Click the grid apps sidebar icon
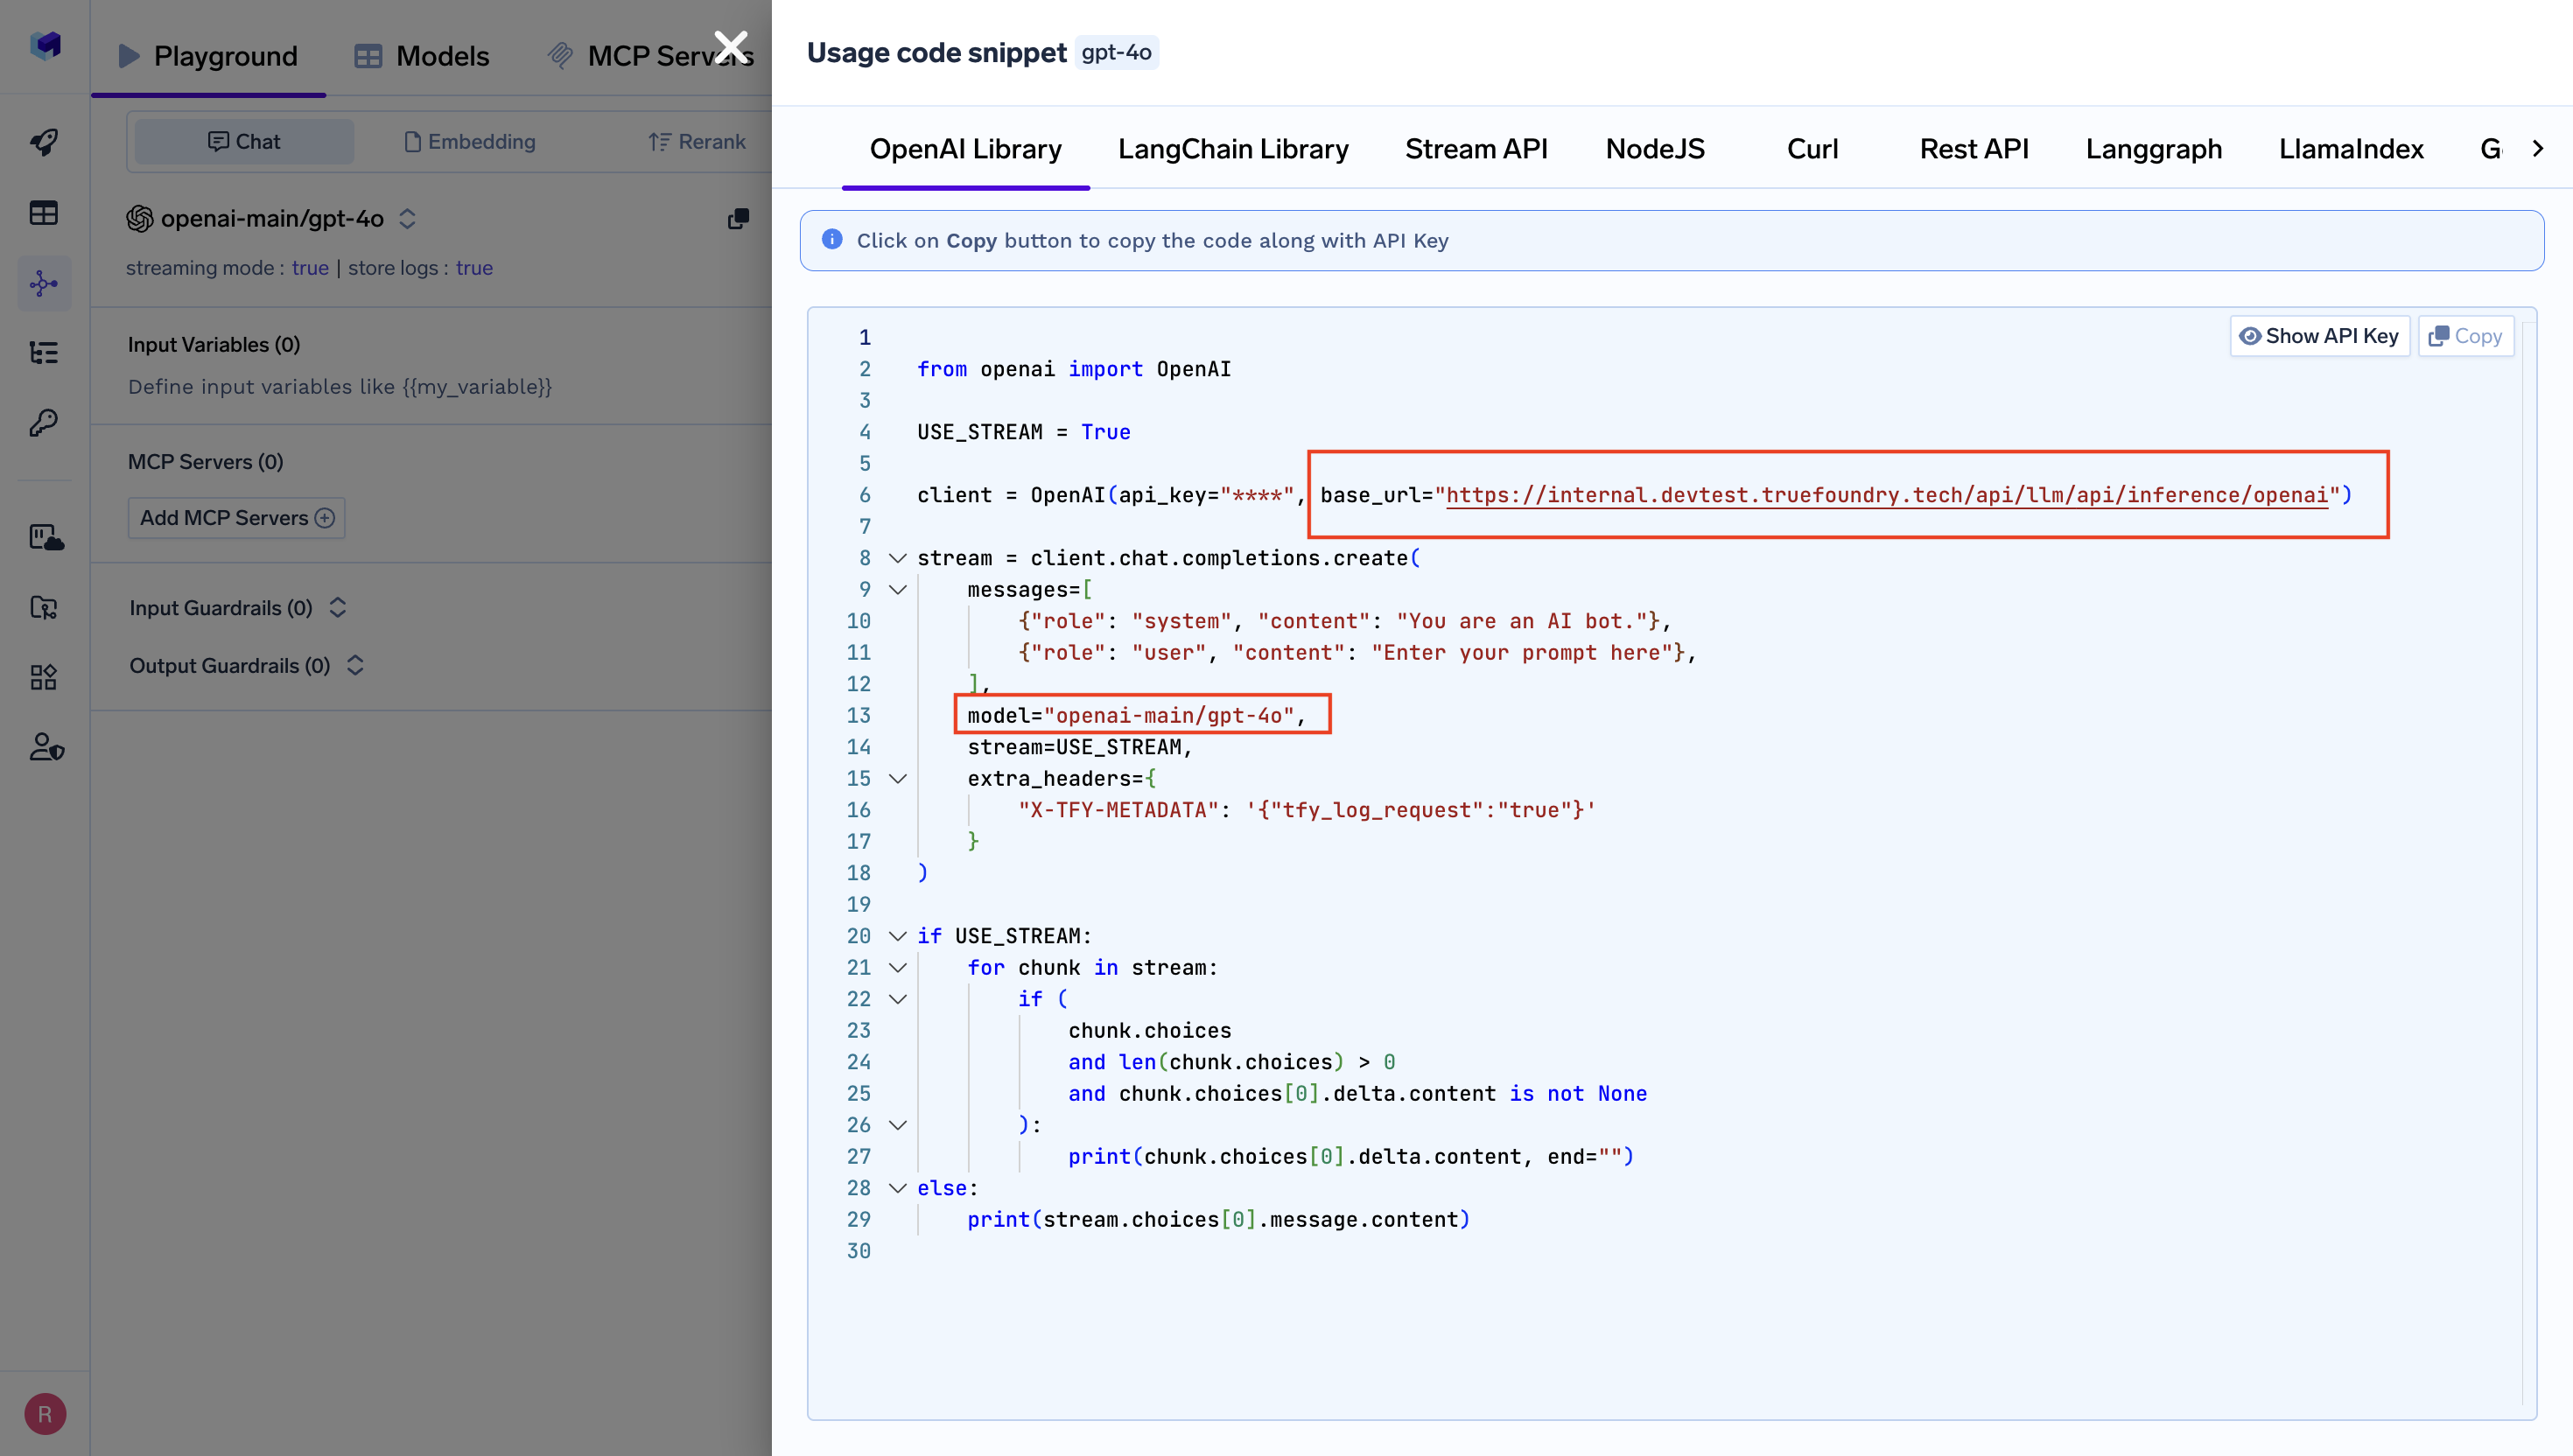 [44, 677]
